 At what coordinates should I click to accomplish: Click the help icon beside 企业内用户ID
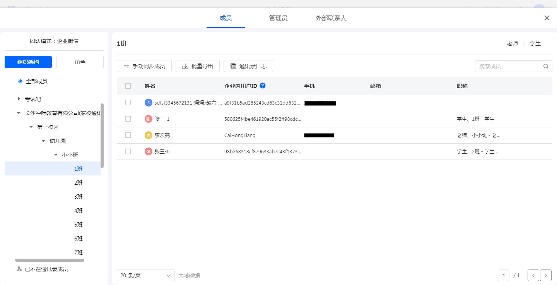tap(263, 86)
